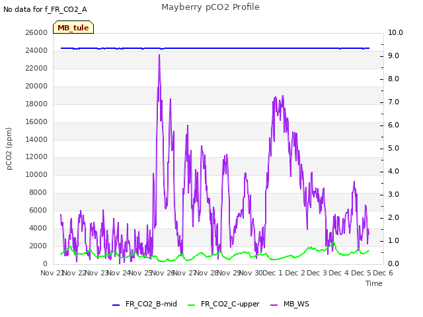423x317 pixels.
Task: Click the Nov 28 date tick label
Action: tap(207, 273)
